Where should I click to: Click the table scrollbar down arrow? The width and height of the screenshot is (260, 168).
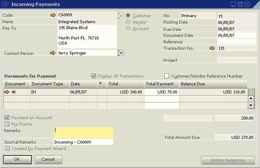pyautogui.click(x=251, y=105)
